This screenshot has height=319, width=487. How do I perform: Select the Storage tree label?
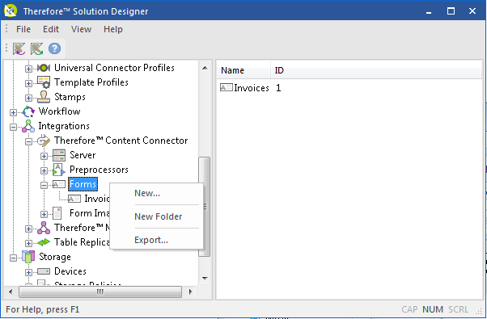click(x=55, y=257)
